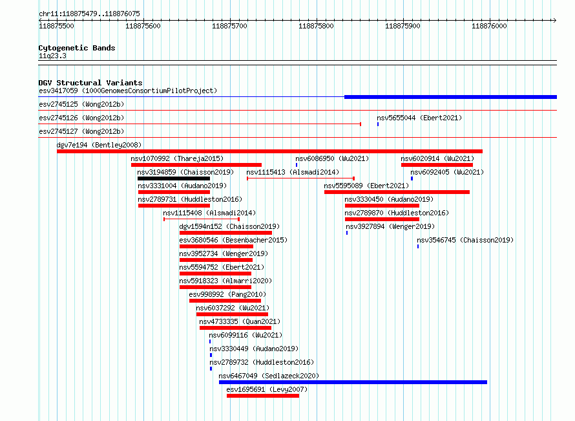
Task: Select the red bar under nsv6020914
Action: [x=437, y=165]
